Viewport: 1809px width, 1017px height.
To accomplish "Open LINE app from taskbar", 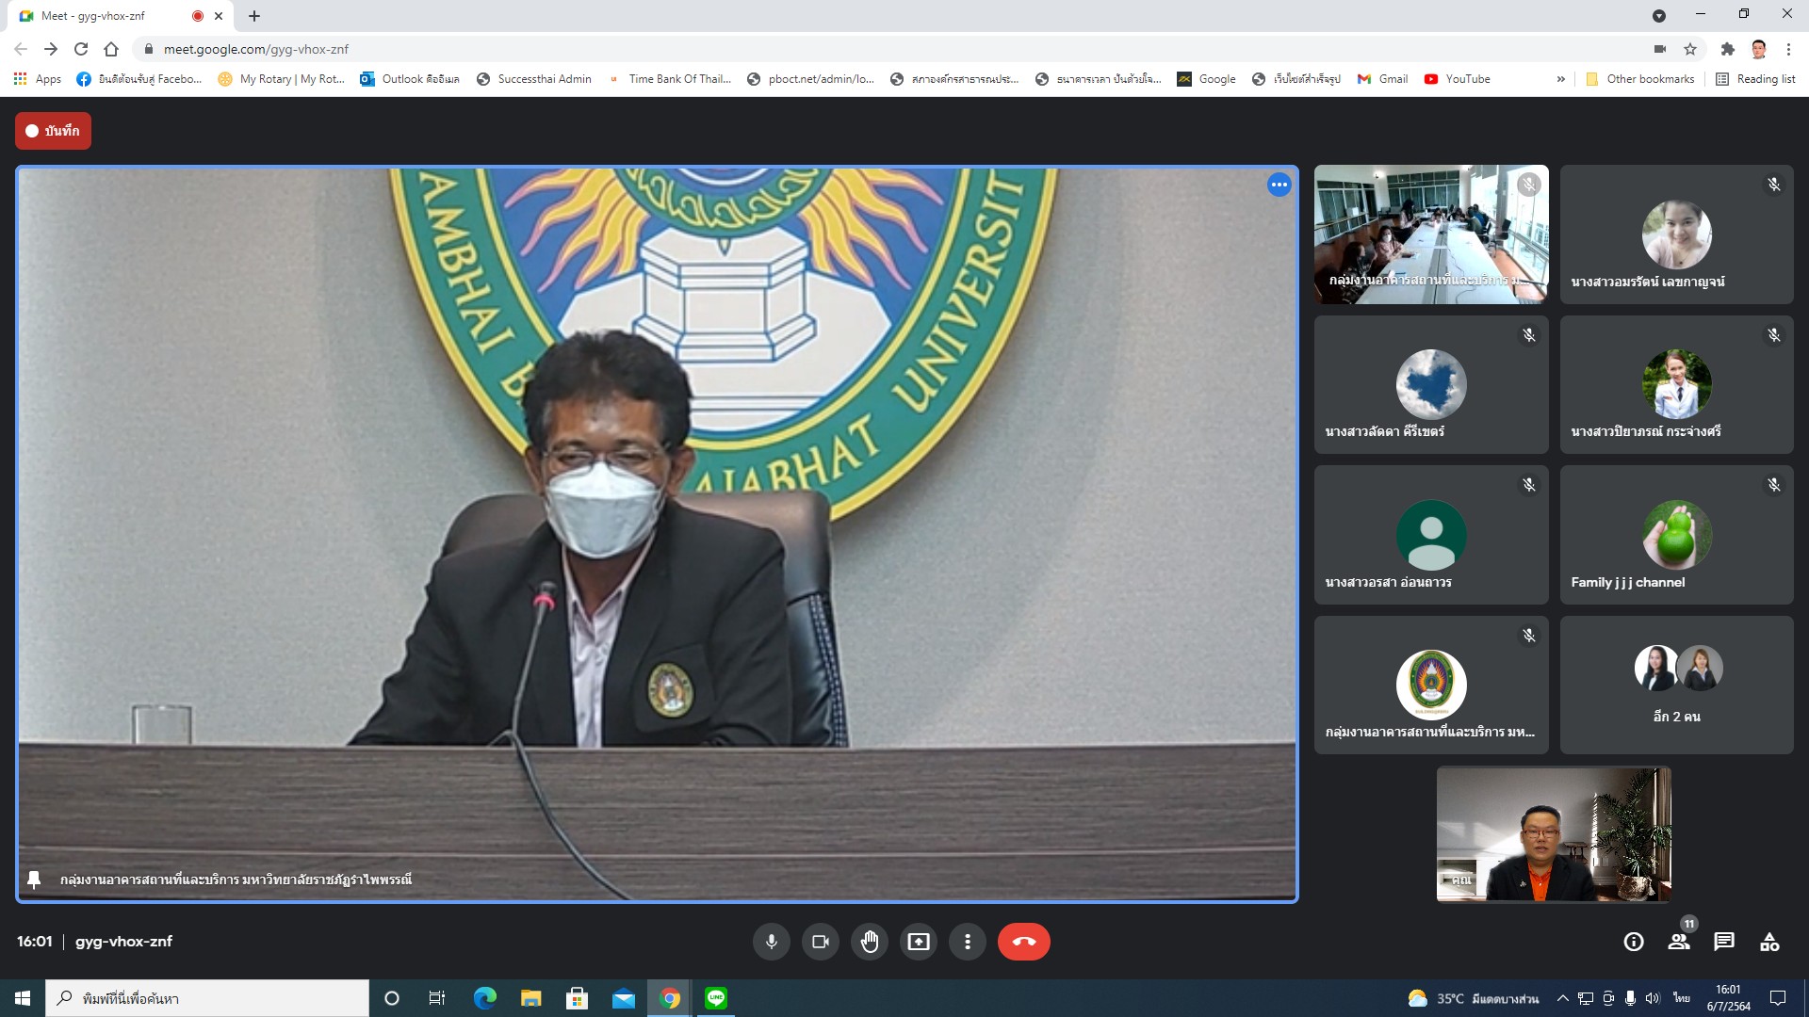I will 716,998.
